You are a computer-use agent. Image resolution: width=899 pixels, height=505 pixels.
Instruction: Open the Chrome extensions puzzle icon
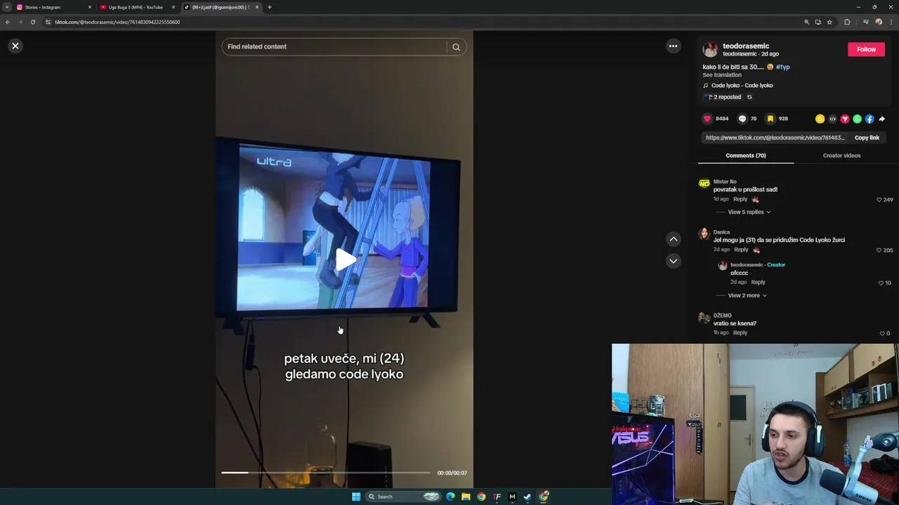coord(847,22)
